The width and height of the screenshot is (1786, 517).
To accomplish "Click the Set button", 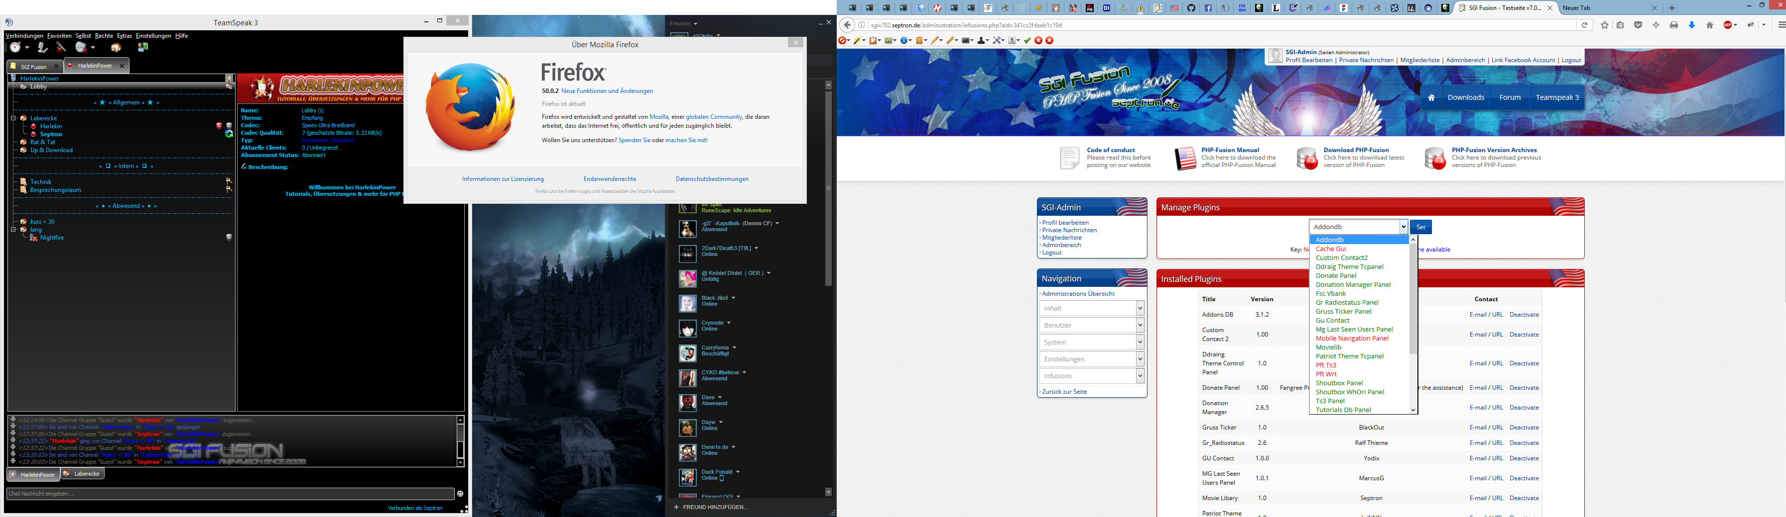I will [x=1420, y=227].
